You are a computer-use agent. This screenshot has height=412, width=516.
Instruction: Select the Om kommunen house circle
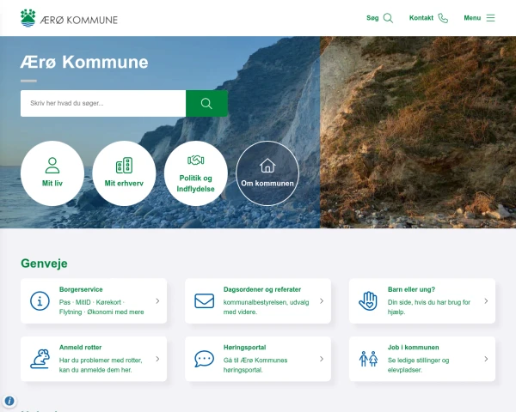(x=267, y=173)
